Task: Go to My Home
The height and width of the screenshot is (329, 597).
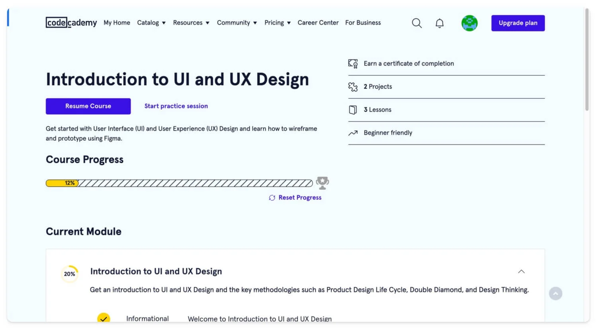Action: click(x=117, y=23)
